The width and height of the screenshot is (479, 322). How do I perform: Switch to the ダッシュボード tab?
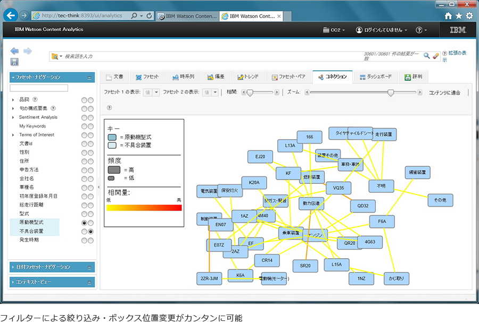[x=375, y=77]
